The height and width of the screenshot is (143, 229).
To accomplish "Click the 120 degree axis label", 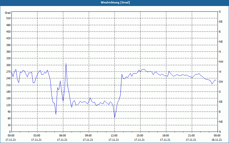I will click(8, 105).
